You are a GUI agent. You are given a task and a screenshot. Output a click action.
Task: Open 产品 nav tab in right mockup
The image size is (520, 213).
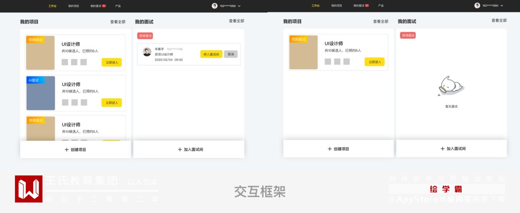[381, 6]
